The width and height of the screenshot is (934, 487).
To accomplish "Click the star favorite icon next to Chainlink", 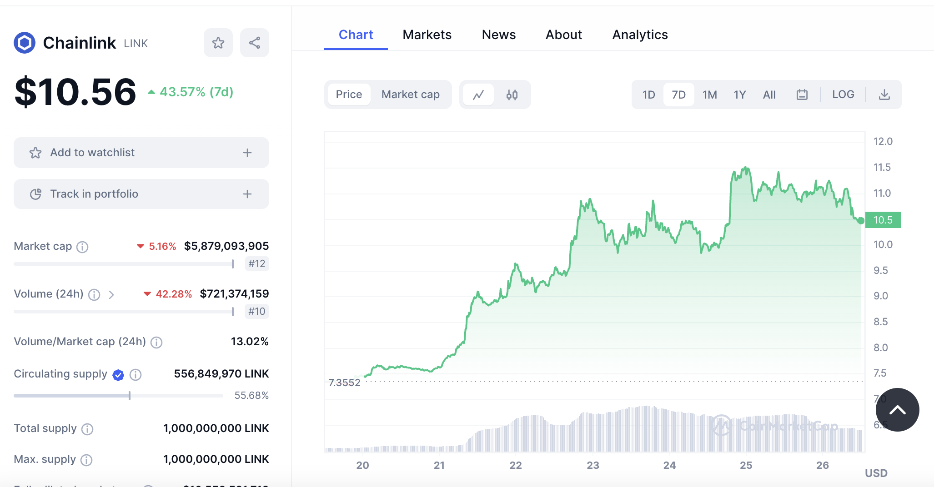I will tap(218, 43).
